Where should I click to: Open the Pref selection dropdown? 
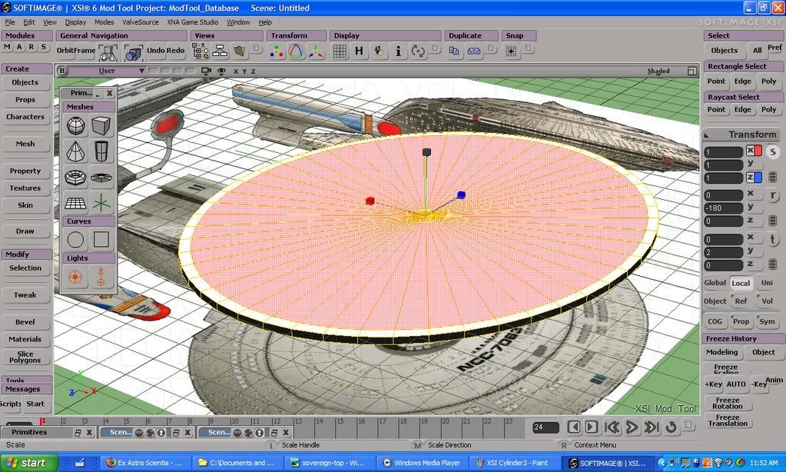[x=774, y=48]
